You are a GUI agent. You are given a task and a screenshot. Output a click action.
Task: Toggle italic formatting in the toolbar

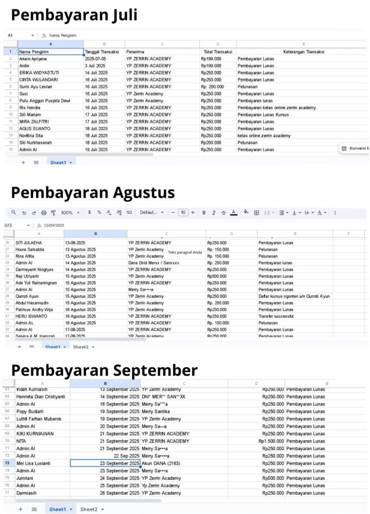[214, 213]
